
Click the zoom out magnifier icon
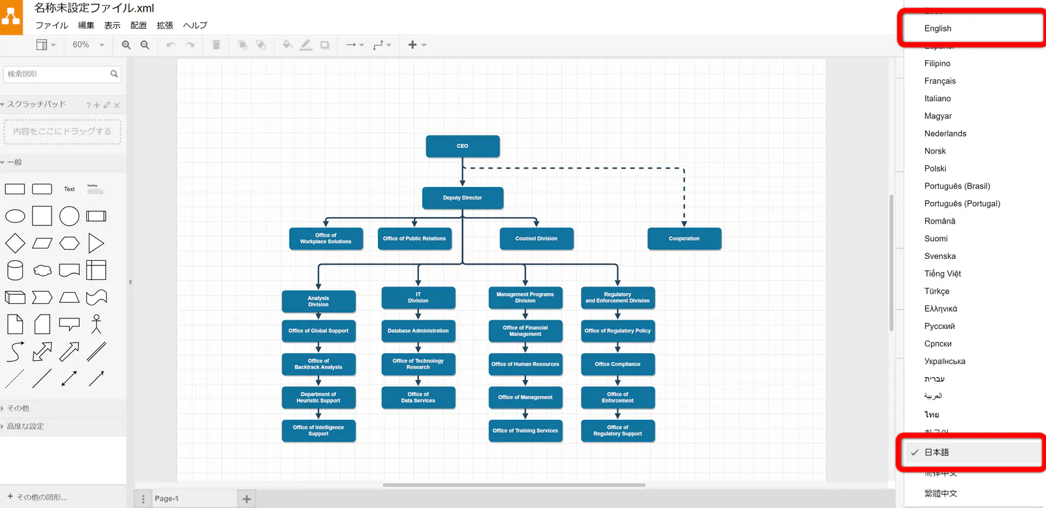point(145,45)
